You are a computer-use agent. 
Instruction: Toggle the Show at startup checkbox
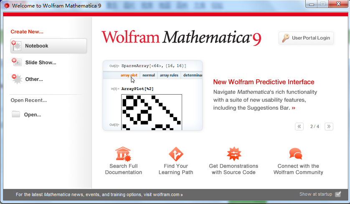point(338,194)
